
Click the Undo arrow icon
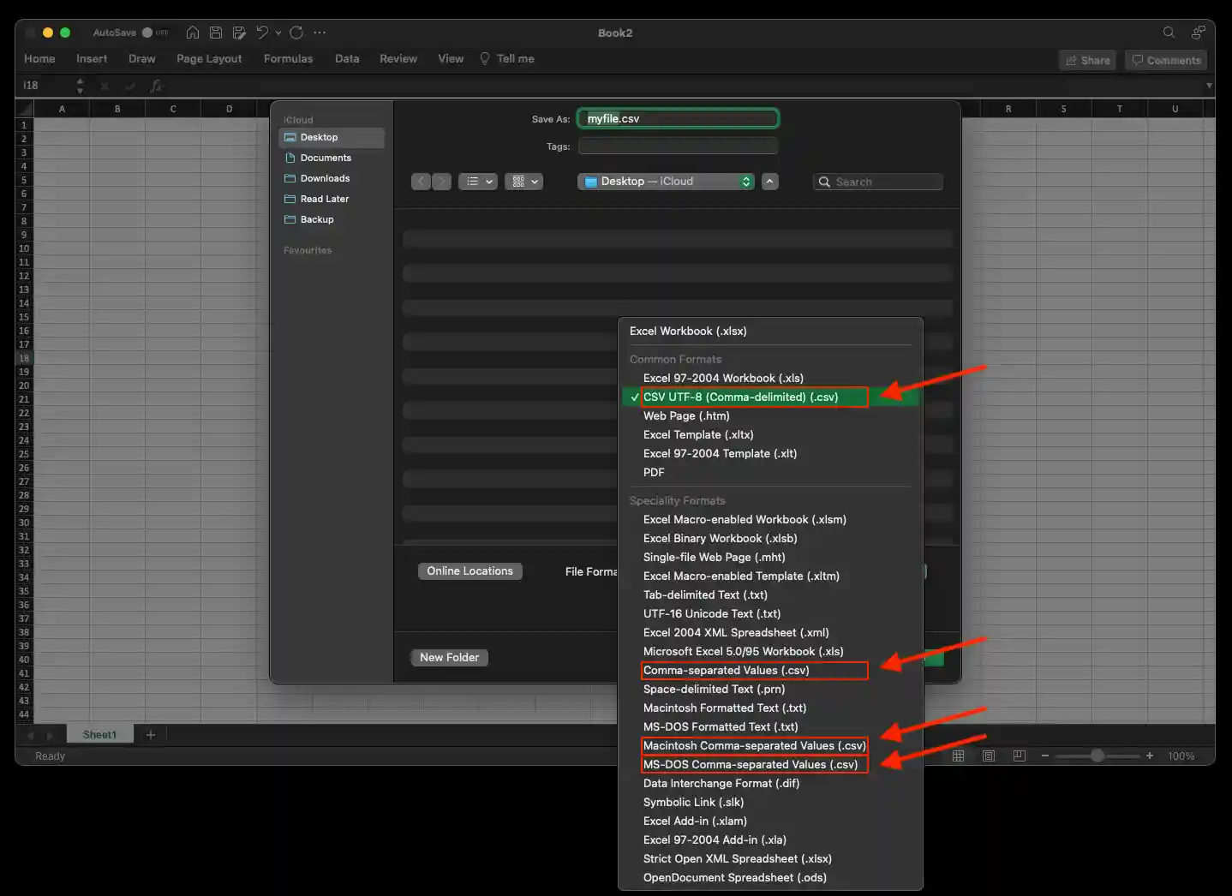(x=262, y=33)
